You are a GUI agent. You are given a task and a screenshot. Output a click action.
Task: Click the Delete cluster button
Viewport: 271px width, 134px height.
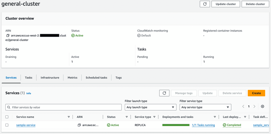click(255, 4)
